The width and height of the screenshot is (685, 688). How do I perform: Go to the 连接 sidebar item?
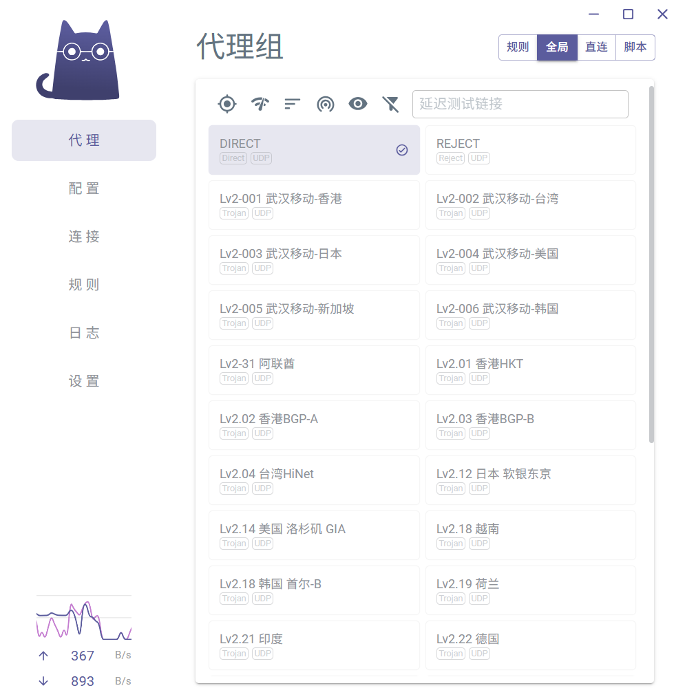coord(84,237)
